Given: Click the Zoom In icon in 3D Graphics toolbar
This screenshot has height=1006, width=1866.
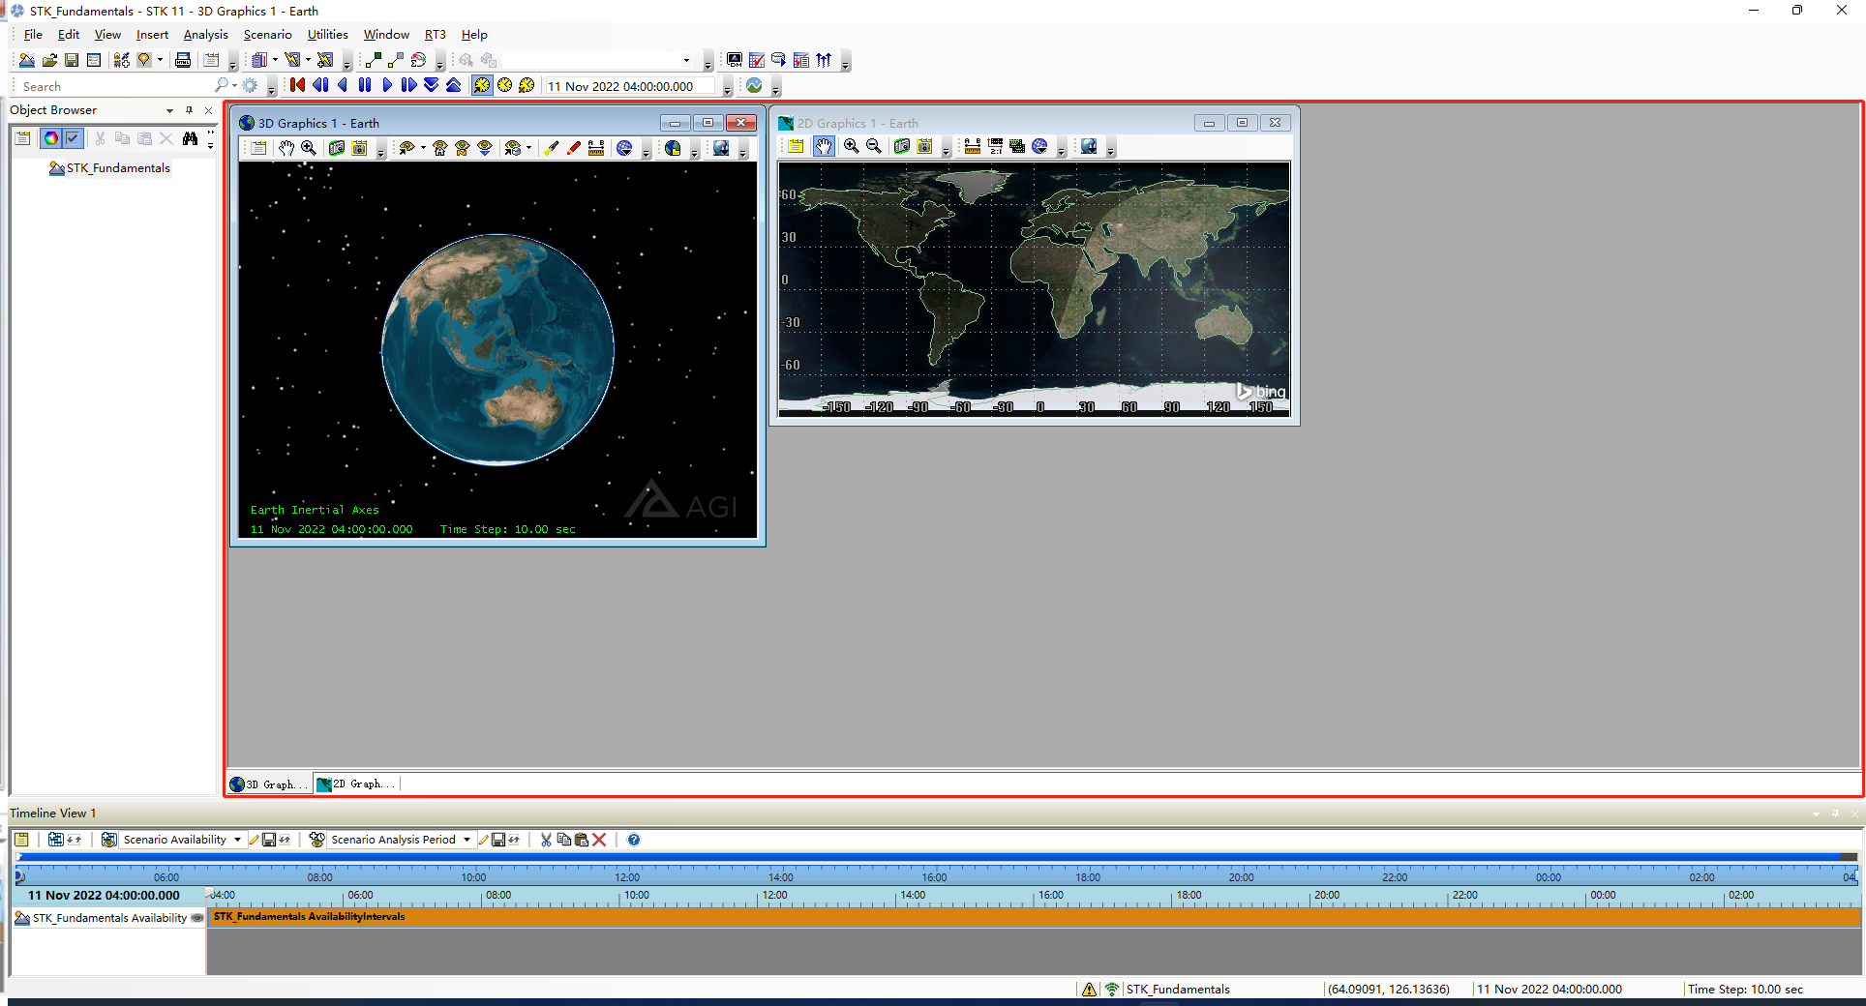Looking at the screenshot, I should click(308, 148).
